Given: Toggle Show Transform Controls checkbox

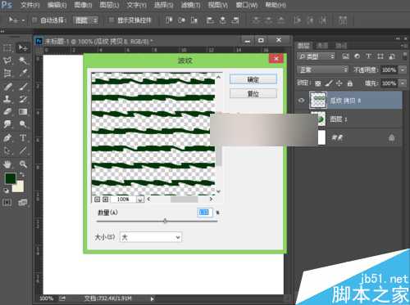Looking at the screenshot, I should pyautogui.click(x=112, y=20).
